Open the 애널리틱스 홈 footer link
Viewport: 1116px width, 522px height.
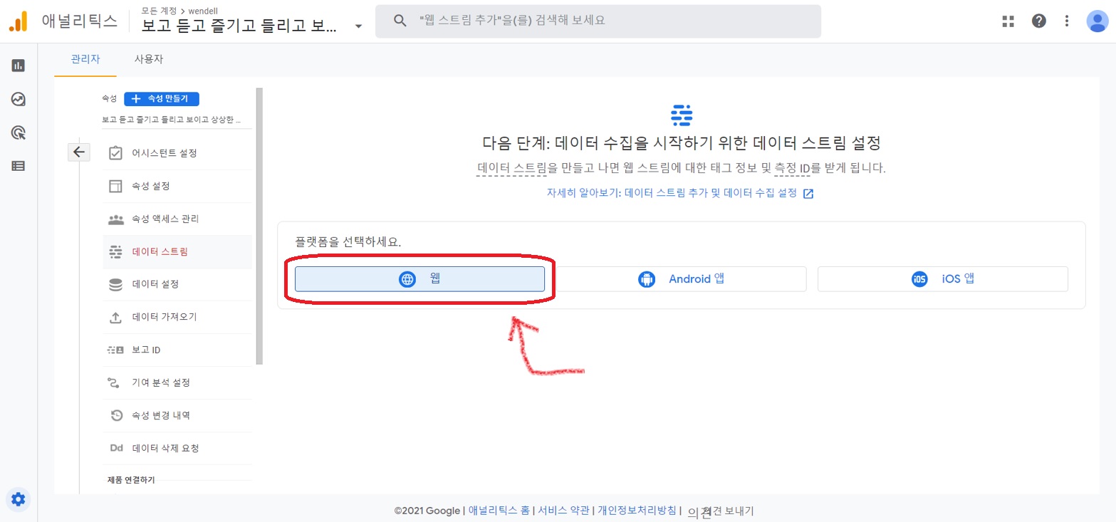499,511
